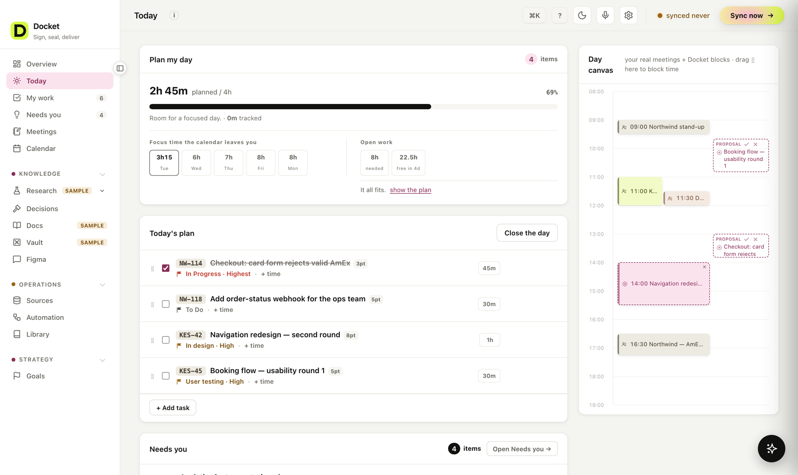Image resolution: width=798 pixels, height=475 pixels.
Task: Click the priority flag on NW-118
Action: pos(179,310)
